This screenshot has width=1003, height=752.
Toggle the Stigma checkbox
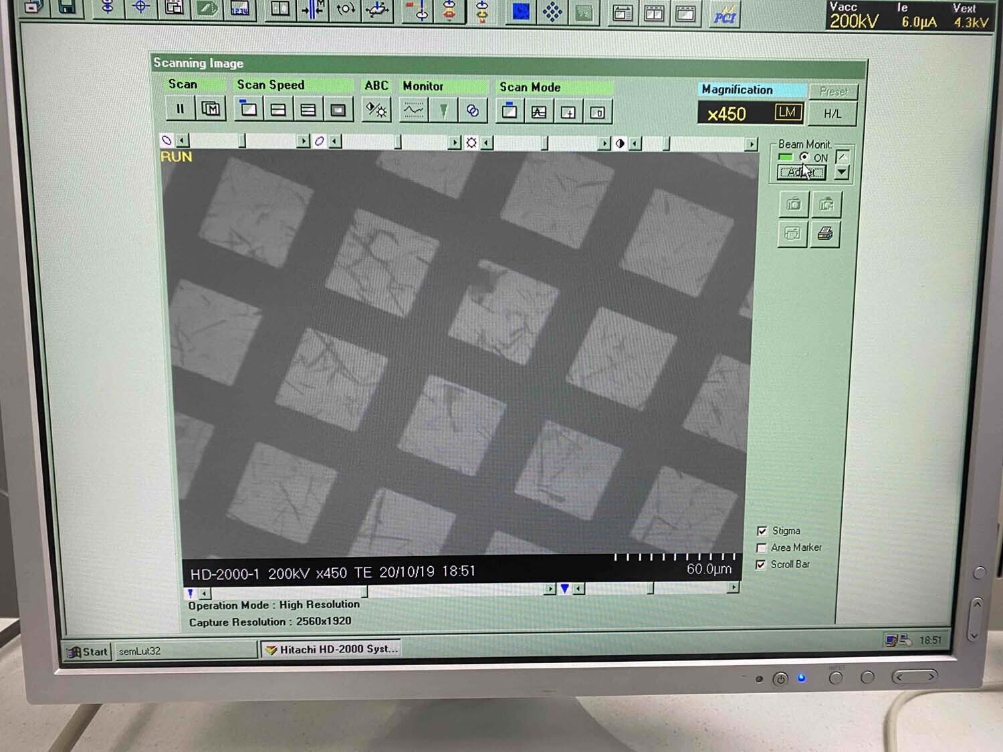(762, 531)
